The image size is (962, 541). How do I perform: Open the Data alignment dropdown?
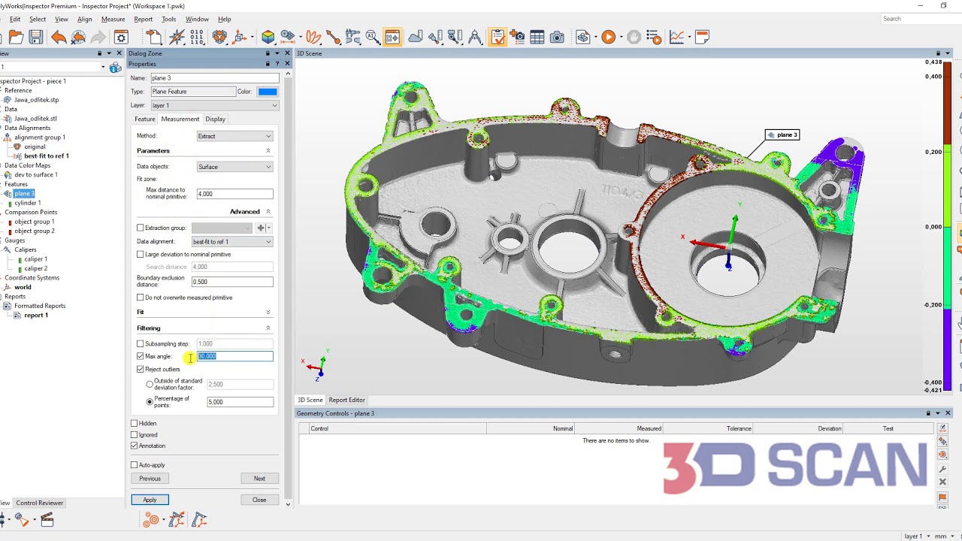pos(231,241)
